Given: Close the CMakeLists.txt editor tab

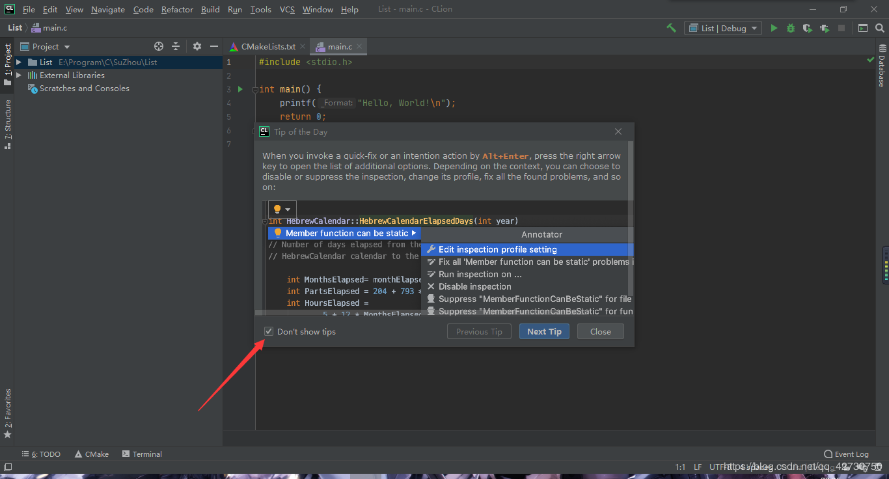Looking at the screenshot, I should click(302, 47).
